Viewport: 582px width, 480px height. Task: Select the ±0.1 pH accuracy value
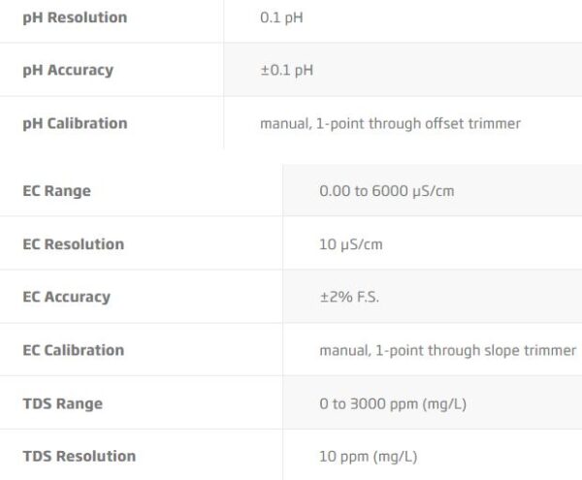pos(286,71)
